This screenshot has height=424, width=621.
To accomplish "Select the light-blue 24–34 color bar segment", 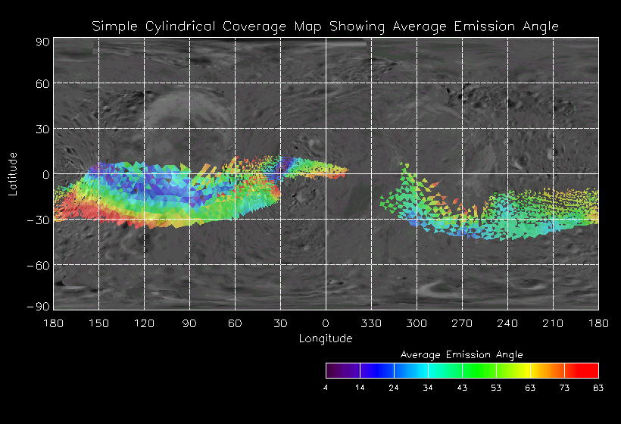I will [411, 370].
